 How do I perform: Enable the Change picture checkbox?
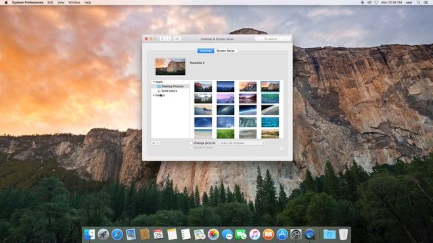click(191, 143)
